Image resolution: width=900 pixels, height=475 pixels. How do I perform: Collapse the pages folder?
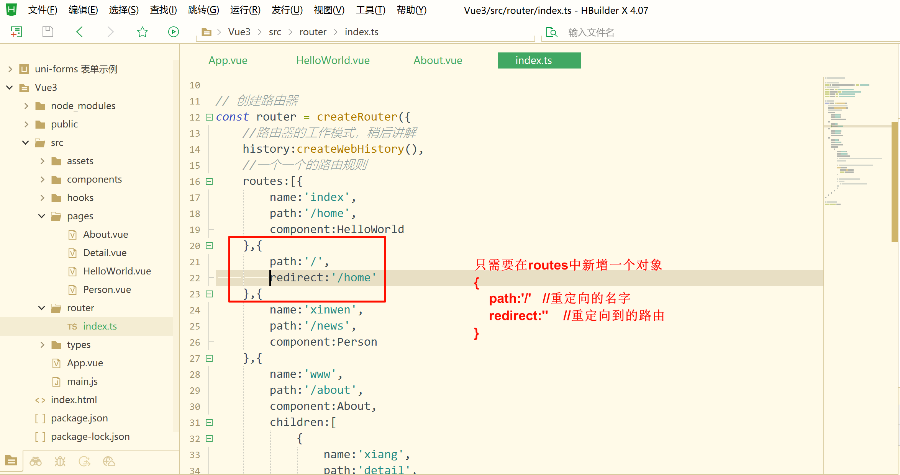42,216
